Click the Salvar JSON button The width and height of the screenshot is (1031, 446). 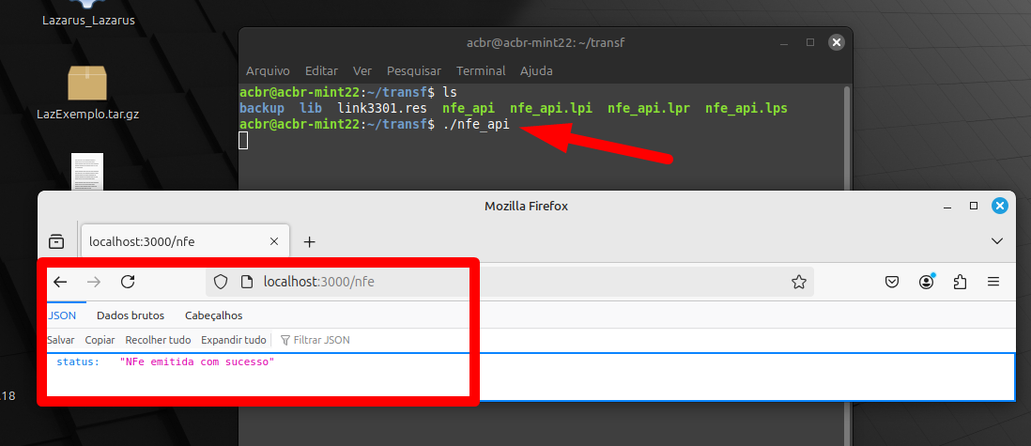click(x=60, y=340)
